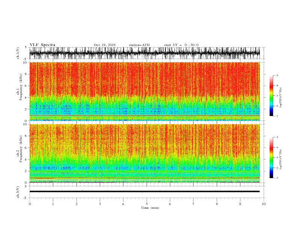Screen dimensions: 297x229
Task: Click time axis tick label '0'
Action: (30, 204)
